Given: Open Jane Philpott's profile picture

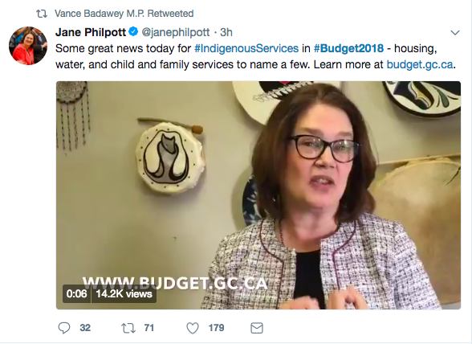Looking at the screenshot, I should point(28,46).
